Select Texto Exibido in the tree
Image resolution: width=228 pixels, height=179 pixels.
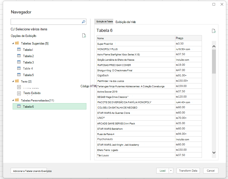coord(32,93)
